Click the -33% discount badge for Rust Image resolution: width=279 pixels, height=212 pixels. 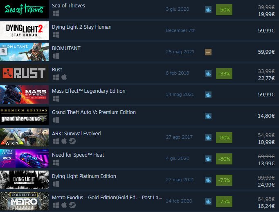224,74
